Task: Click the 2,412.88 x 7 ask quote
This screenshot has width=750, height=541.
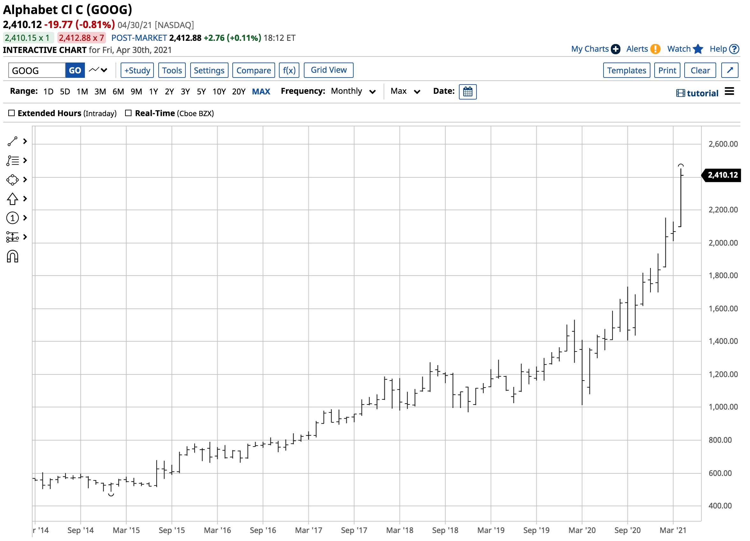Action: (x=82, y=38)
